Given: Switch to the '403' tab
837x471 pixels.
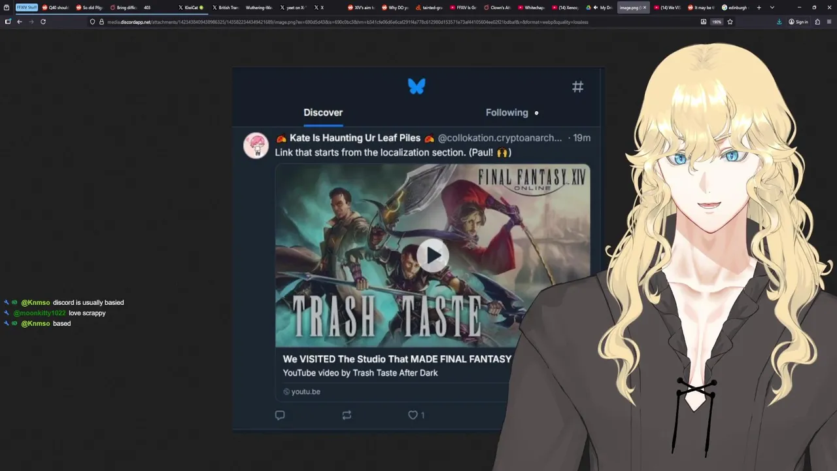Looking at the screenshot, I should pyautogui.click(x=157, y=7).
